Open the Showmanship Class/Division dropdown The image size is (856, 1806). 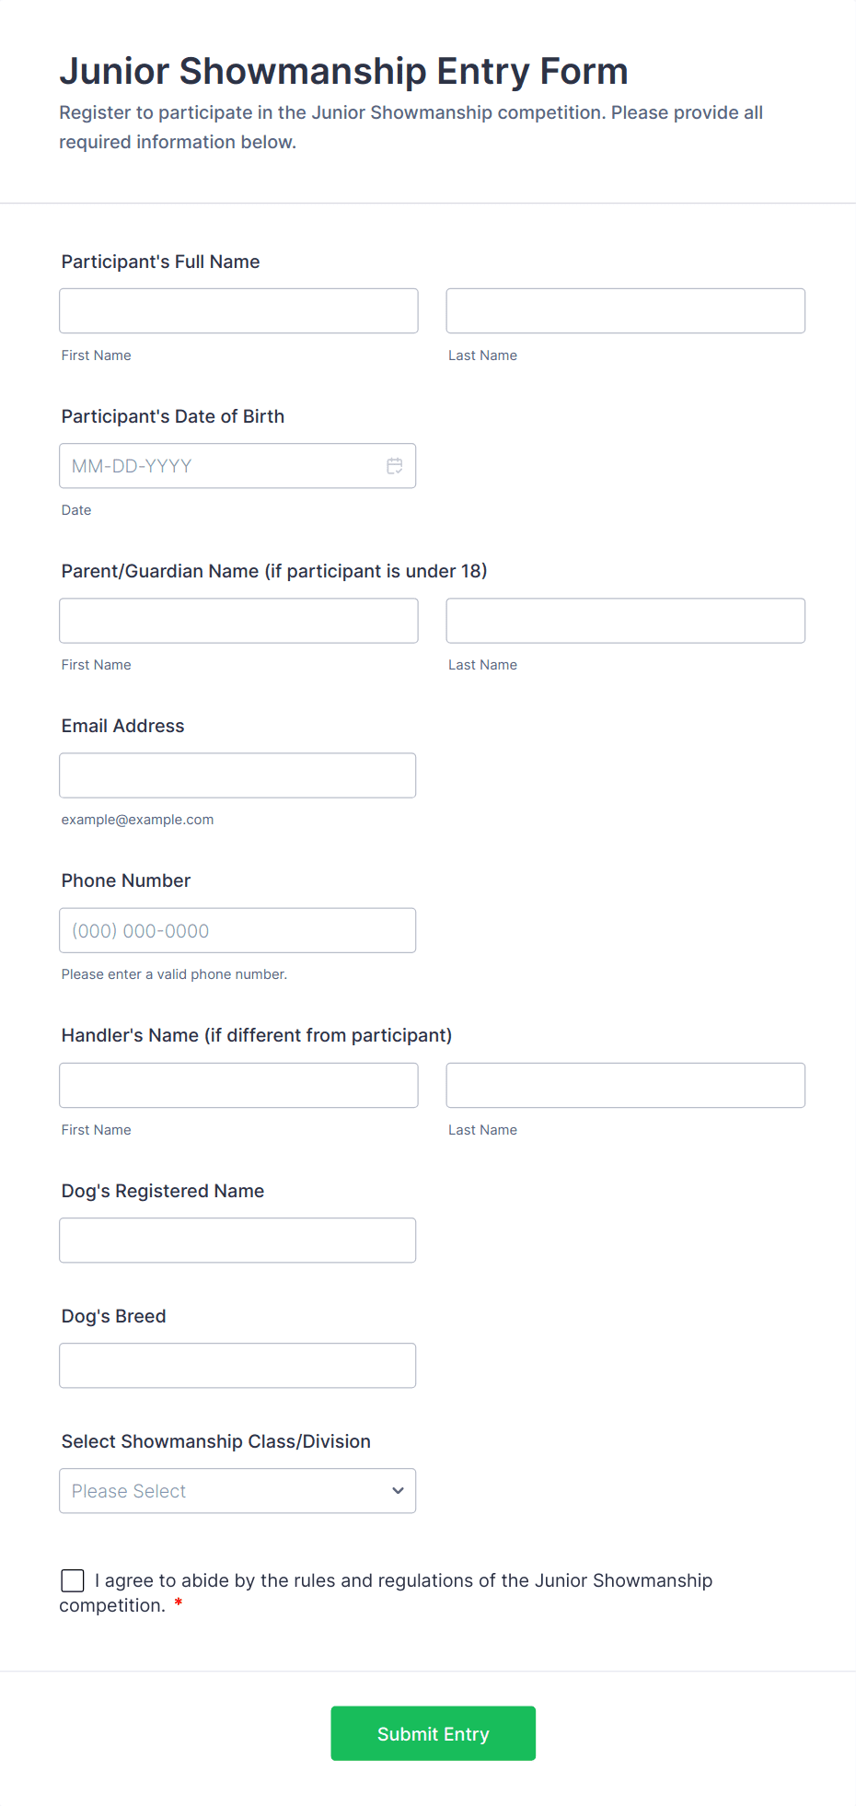click(237, 1491)
